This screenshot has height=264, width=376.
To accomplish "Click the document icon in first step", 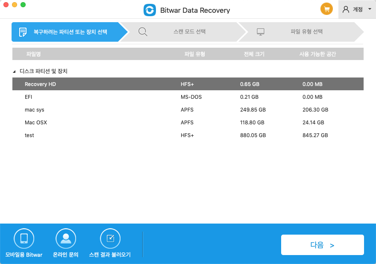I will 23,32.
